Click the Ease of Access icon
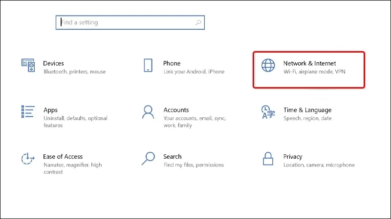Image resolution: width=391 pixels, height=219 pixels. [28, 159]
